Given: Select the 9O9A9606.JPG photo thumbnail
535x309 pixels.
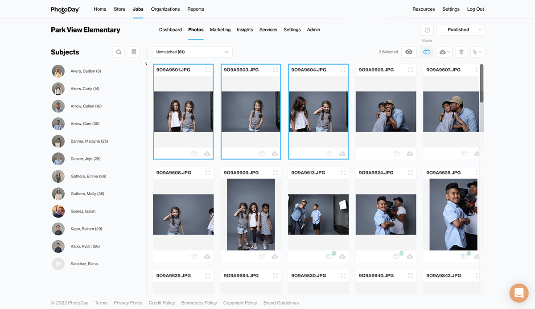Looking at the screenshot, I should click(x=386, y=111).
